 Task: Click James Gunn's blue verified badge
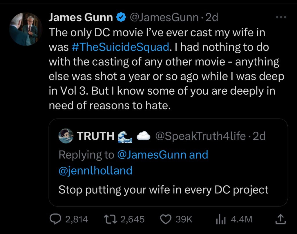coord(121,18)
